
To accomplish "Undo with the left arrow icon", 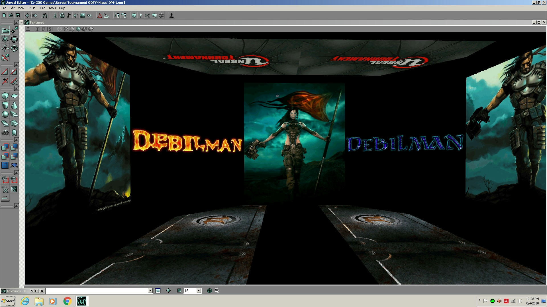I will click(28, 15).
